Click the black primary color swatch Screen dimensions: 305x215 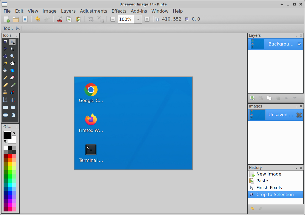[7, 135]
